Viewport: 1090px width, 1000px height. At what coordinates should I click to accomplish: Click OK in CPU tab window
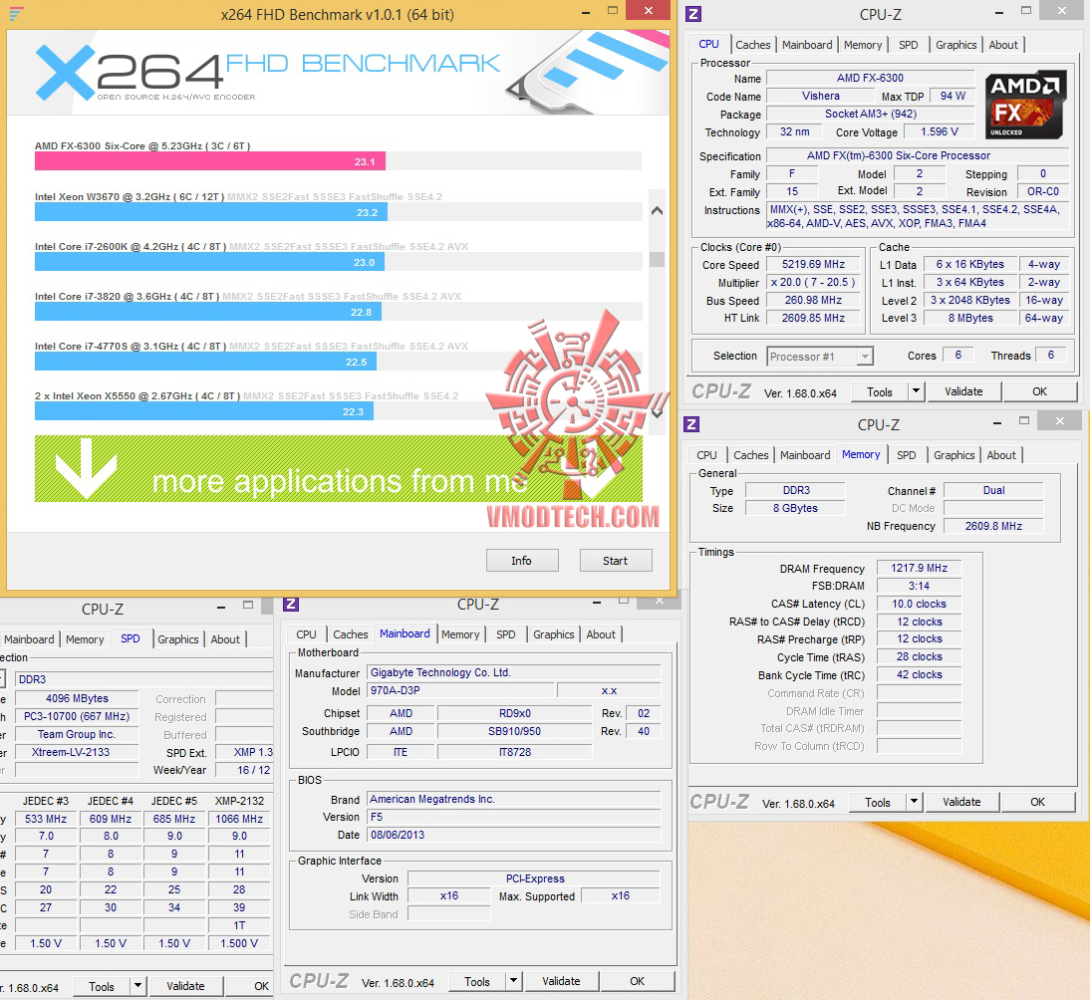coord(1039,392)
